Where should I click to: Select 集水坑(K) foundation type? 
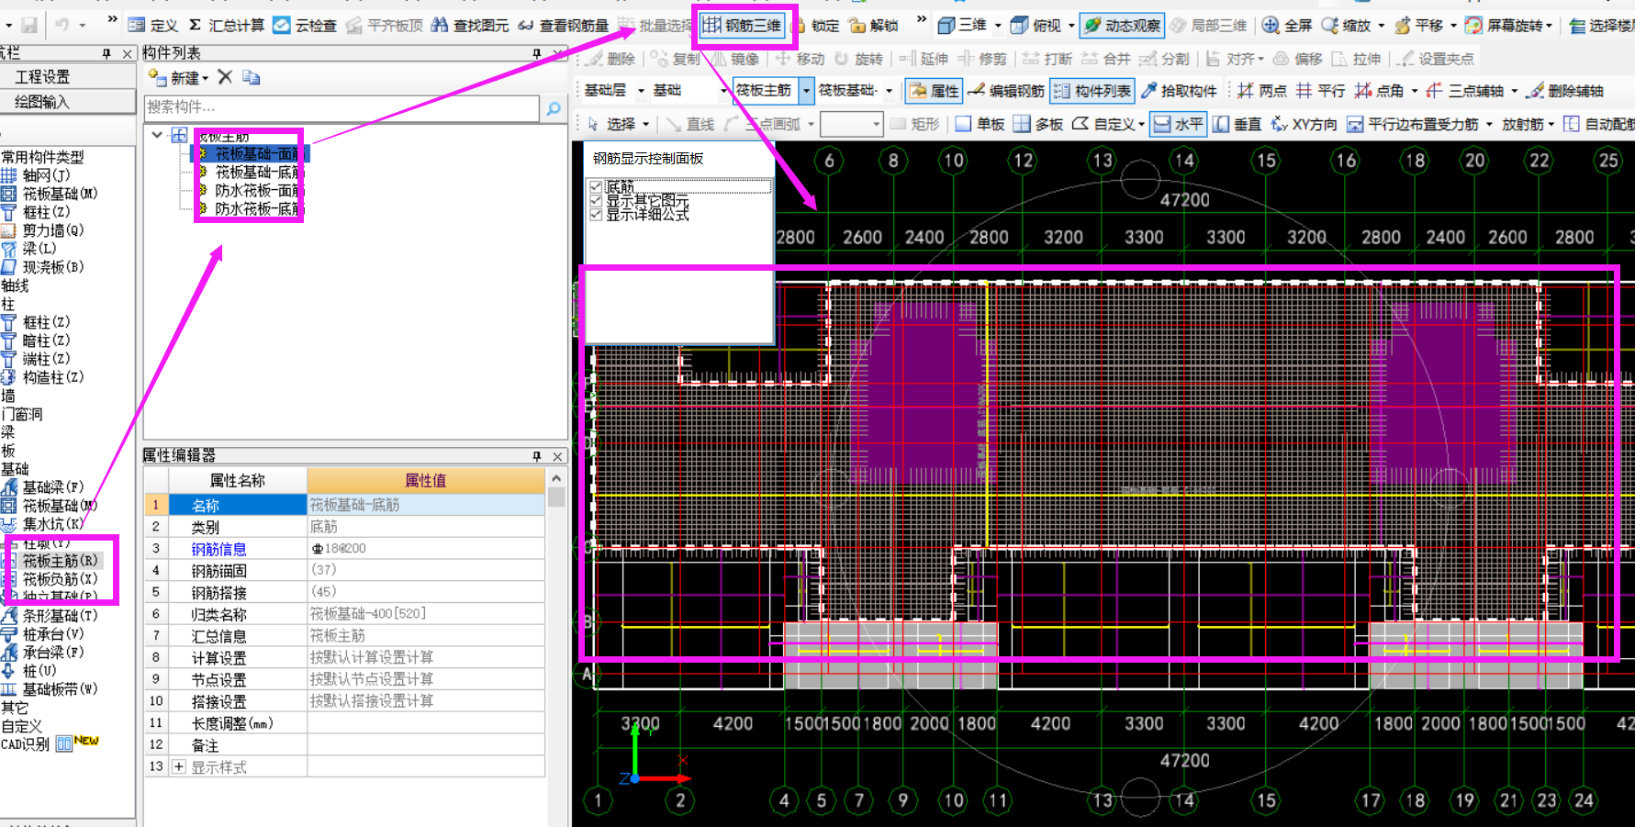click(42, 524)
